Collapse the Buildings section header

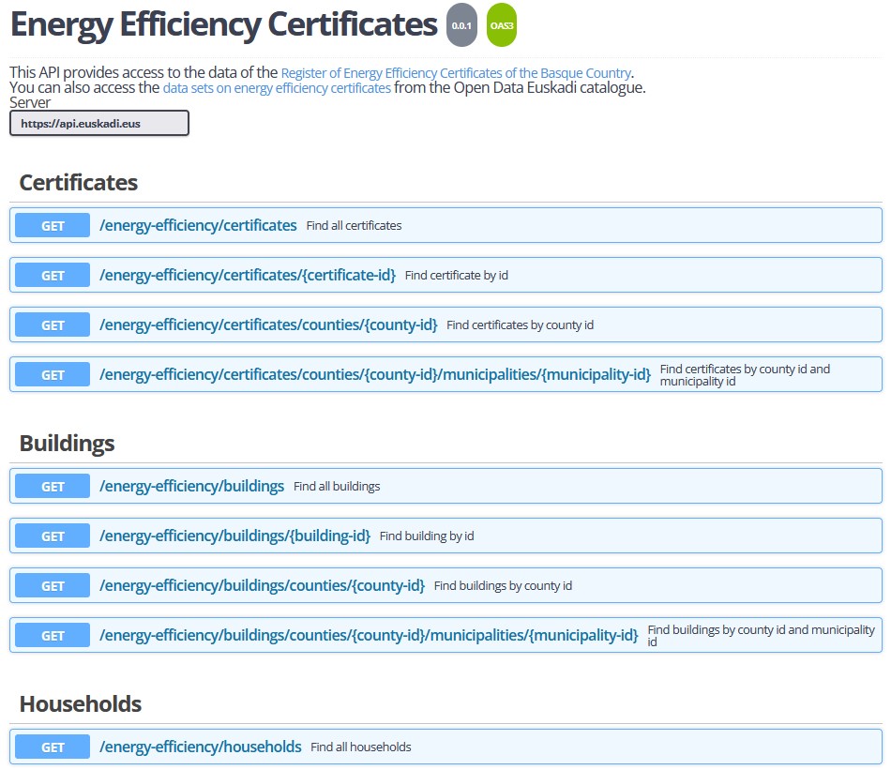[x=68, y=443]
